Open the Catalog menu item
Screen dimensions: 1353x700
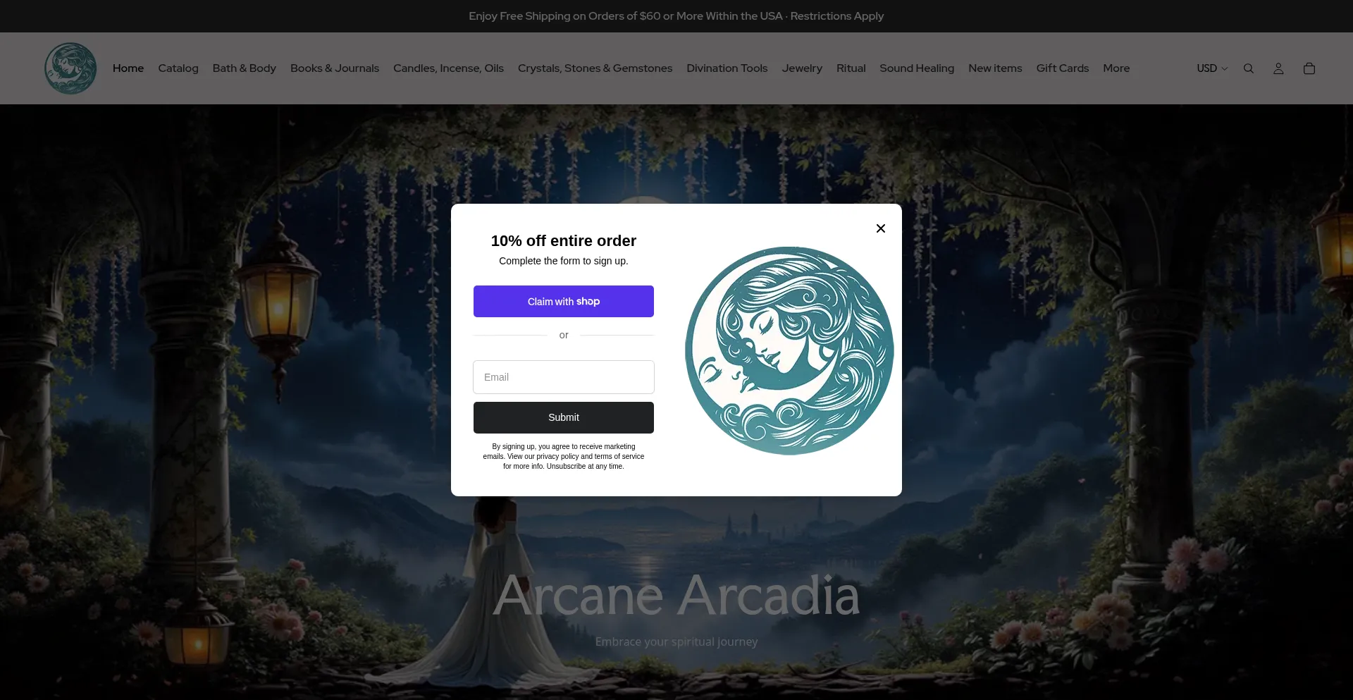point(178,68)
